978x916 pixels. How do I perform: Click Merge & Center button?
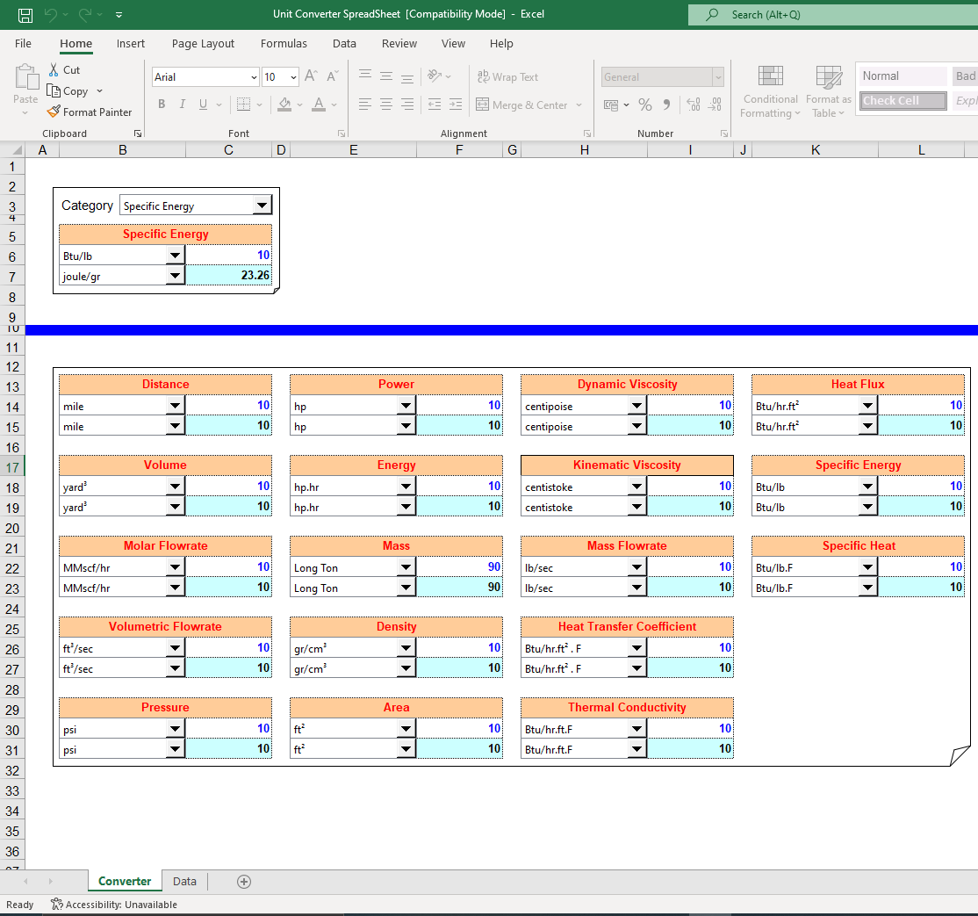[x=522, y=105]
